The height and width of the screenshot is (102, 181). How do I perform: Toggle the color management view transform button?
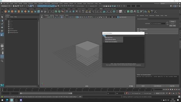tap(118, 17)
